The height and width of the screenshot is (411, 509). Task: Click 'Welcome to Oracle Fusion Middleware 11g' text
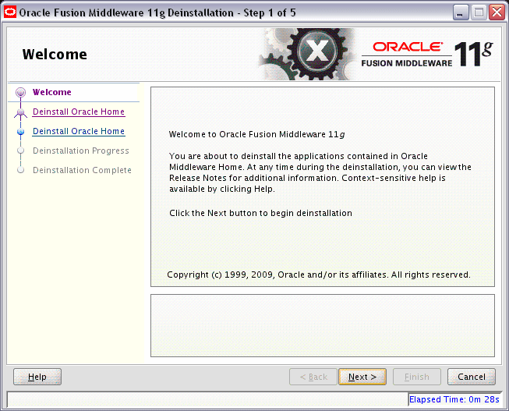256,134
